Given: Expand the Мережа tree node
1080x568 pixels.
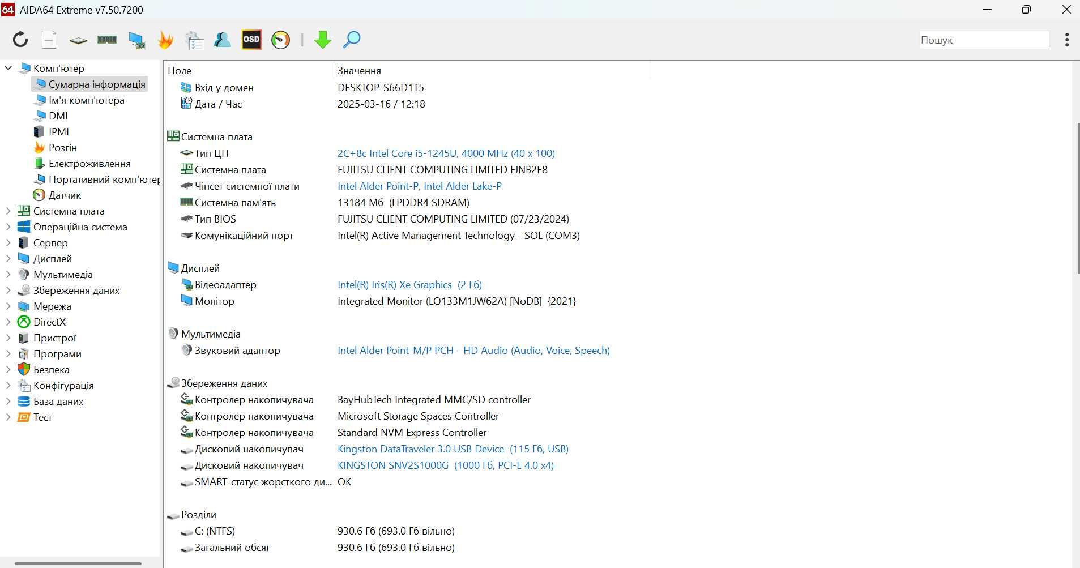Looking at the screenshot, I should (8, 306).
